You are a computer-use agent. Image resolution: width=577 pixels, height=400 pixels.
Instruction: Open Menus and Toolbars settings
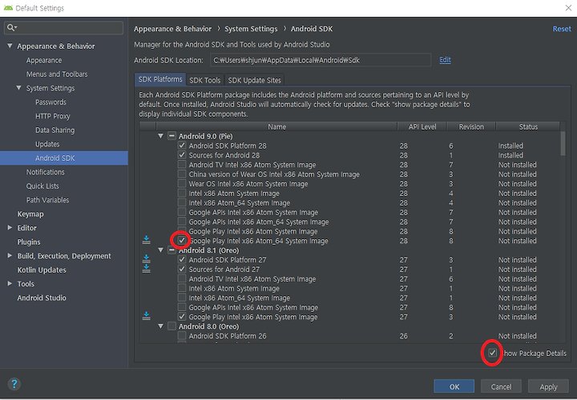[x=57, y=74]
